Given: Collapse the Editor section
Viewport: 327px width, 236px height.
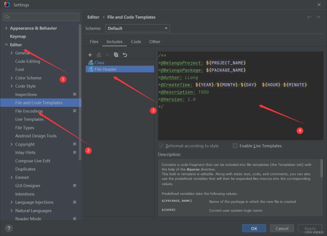Looking at the screenshot, I should pyautogui.click(x=6, y=45).
